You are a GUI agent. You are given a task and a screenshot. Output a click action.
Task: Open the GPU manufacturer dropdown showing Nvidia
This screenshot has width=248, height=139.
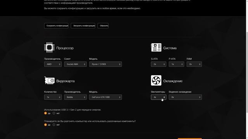point(76,97)
